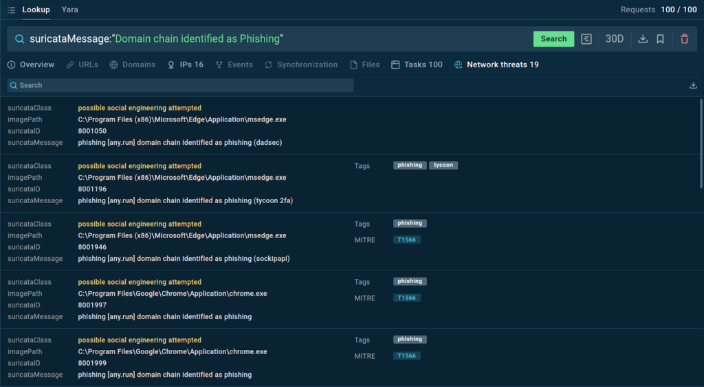Select the Network threats 19 tab
This screenshot has width=704, height=387.
coord(496,64)
